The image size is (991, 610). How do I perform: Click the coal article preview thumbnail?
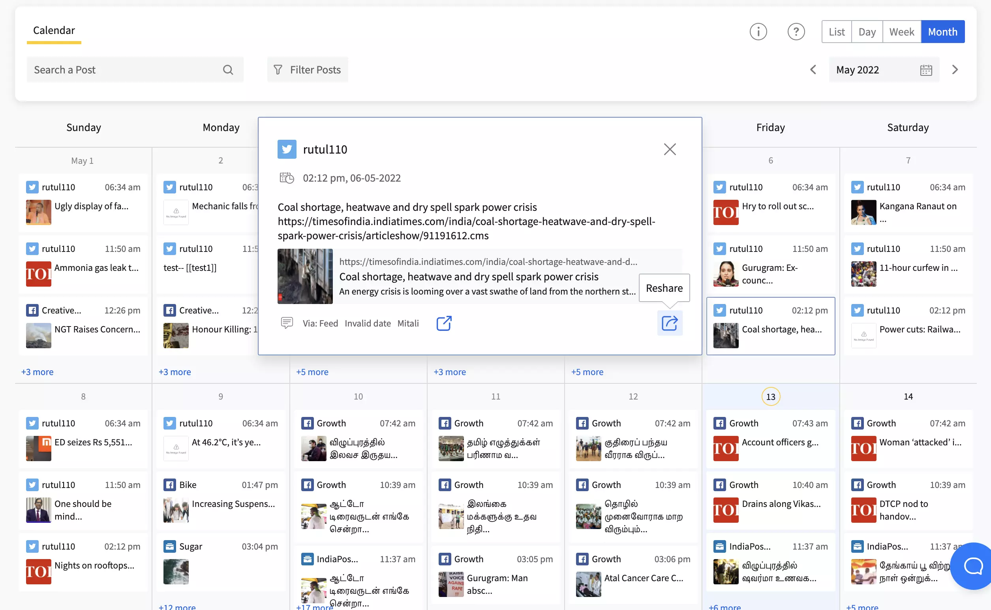click(305, 276)
